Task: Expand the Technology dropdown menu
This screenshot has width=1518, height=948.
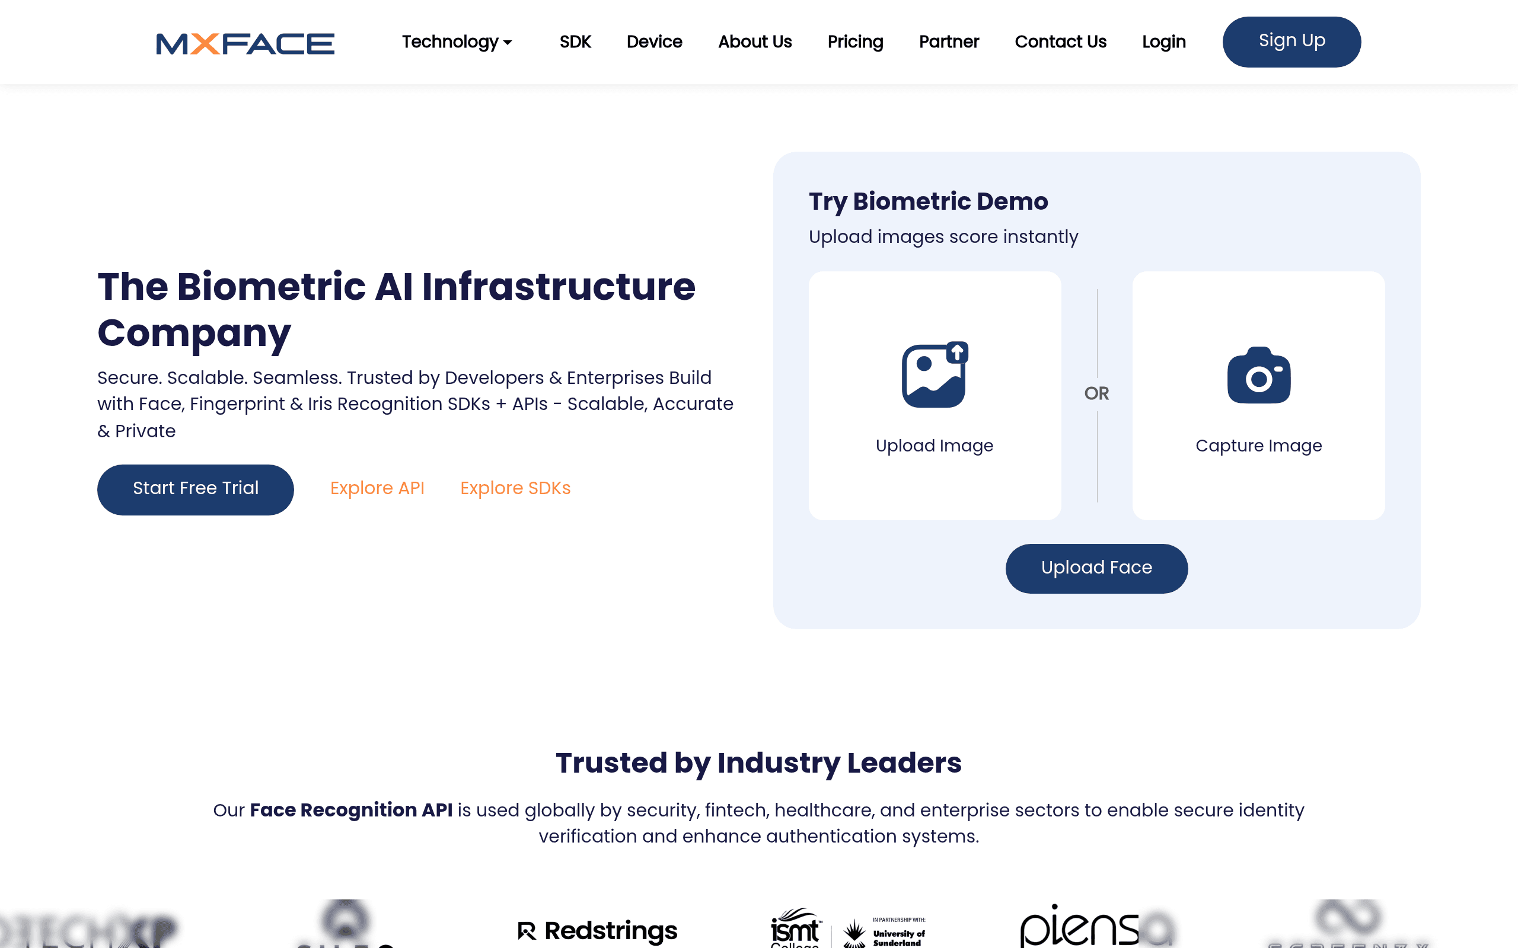Action: coord(457,42)
